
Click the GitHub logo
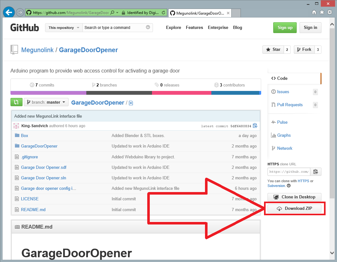click(24, 28)
